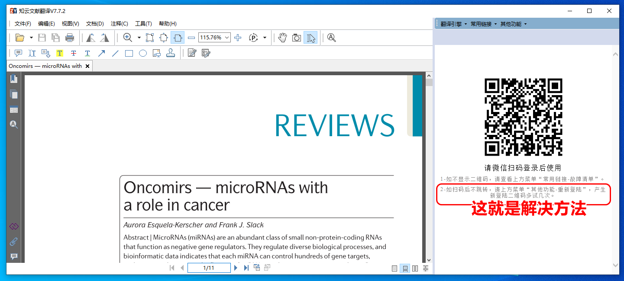Open the 帮助(H) menu

click(168, 24)
